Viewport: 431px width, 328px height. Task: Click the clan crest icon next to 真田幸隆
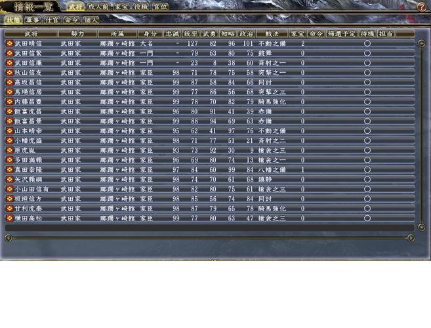click(x=9, y=170)
